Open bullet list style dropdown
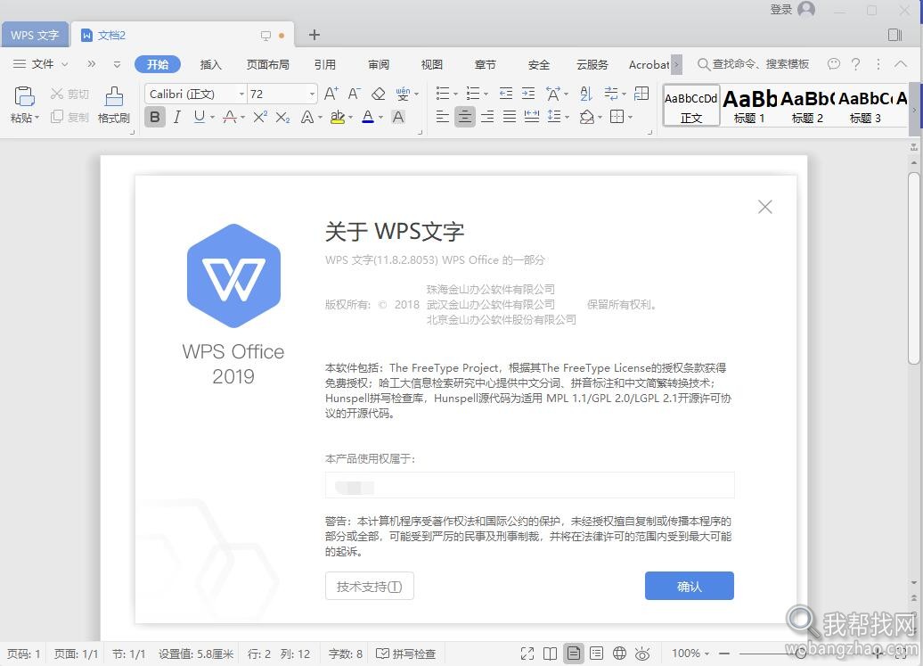Viewport: 923px width, 666px height. coord(455,95)
